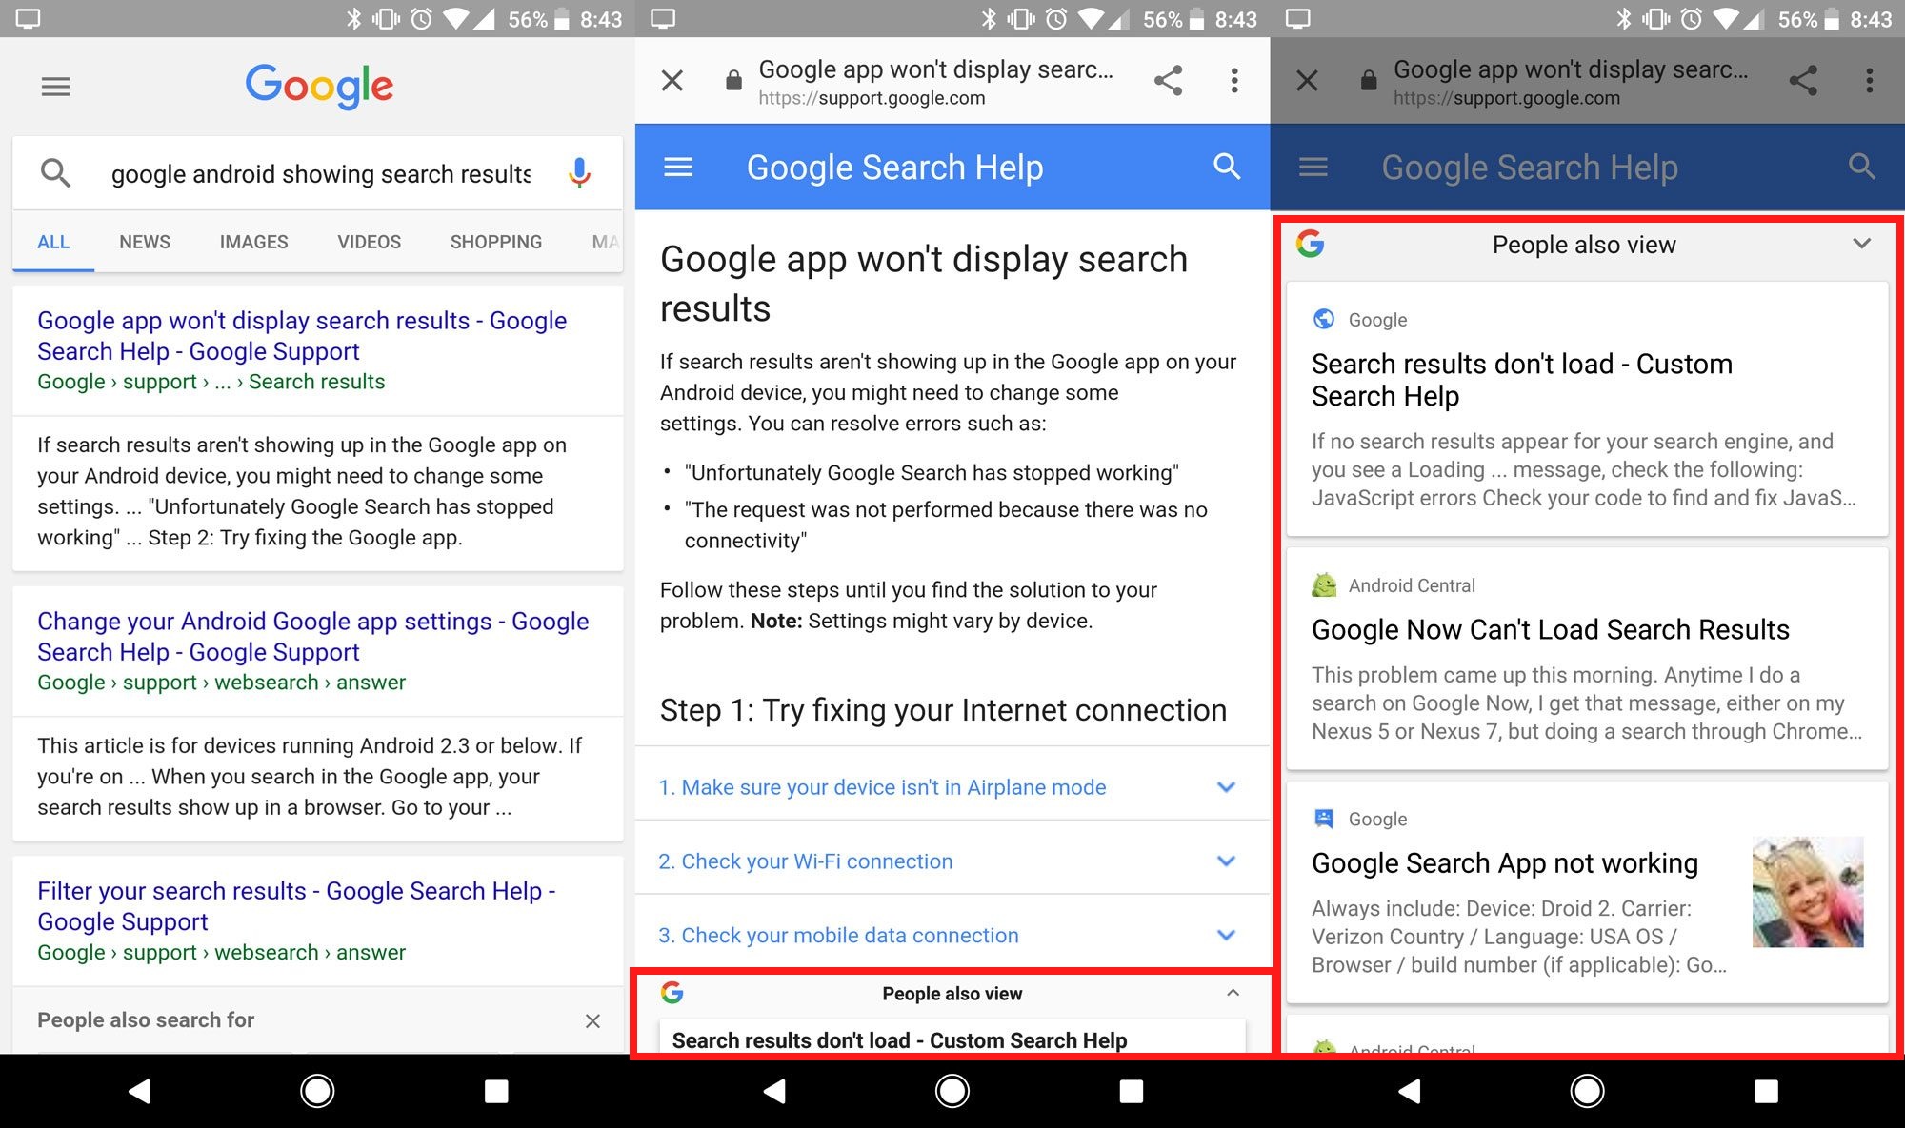The height and width of the screenshot is (1128, 1905).
Task: Tap the search icon in the bright blue Help header
Action: 1227,167
